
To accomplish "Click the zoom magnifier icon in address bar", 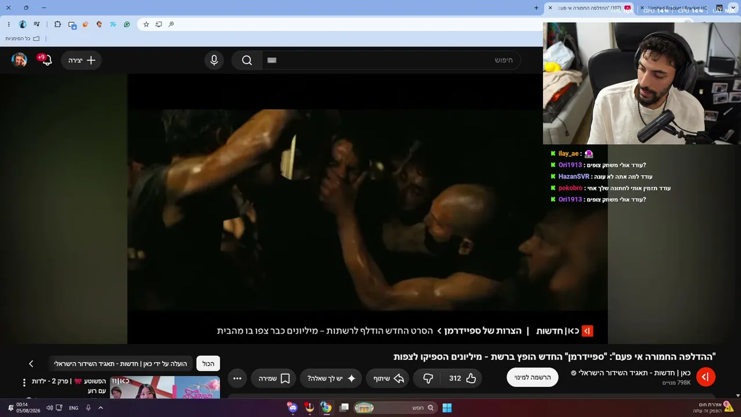I will tap(171, 24).
